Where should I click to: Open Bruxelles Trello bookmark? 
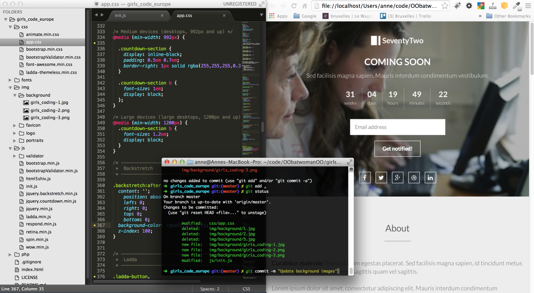tap(405, 16)
